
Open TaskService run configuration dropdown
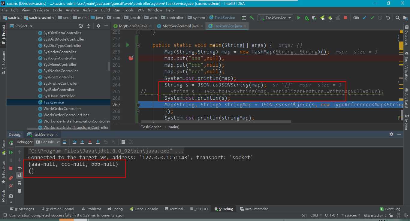pyautogui.click(x=276, y=18)
